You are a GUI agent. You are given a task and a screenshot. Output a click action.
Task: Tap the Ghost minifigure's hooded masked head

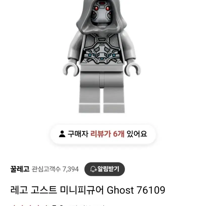101,15
